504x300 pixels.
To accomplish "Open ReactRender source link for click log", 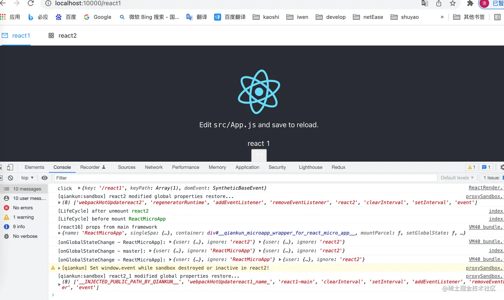I will click(486, 188).
